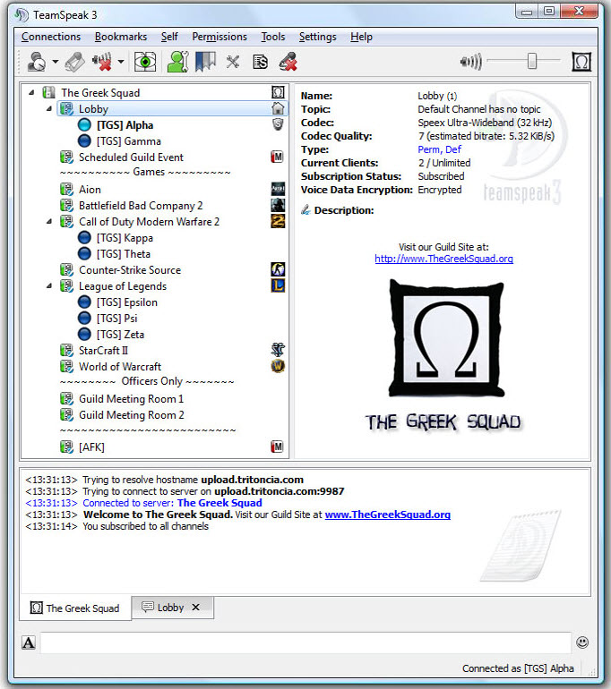Open dropdown arrow beside the Connect icon

pyautogui.click(x=56, y=63)
